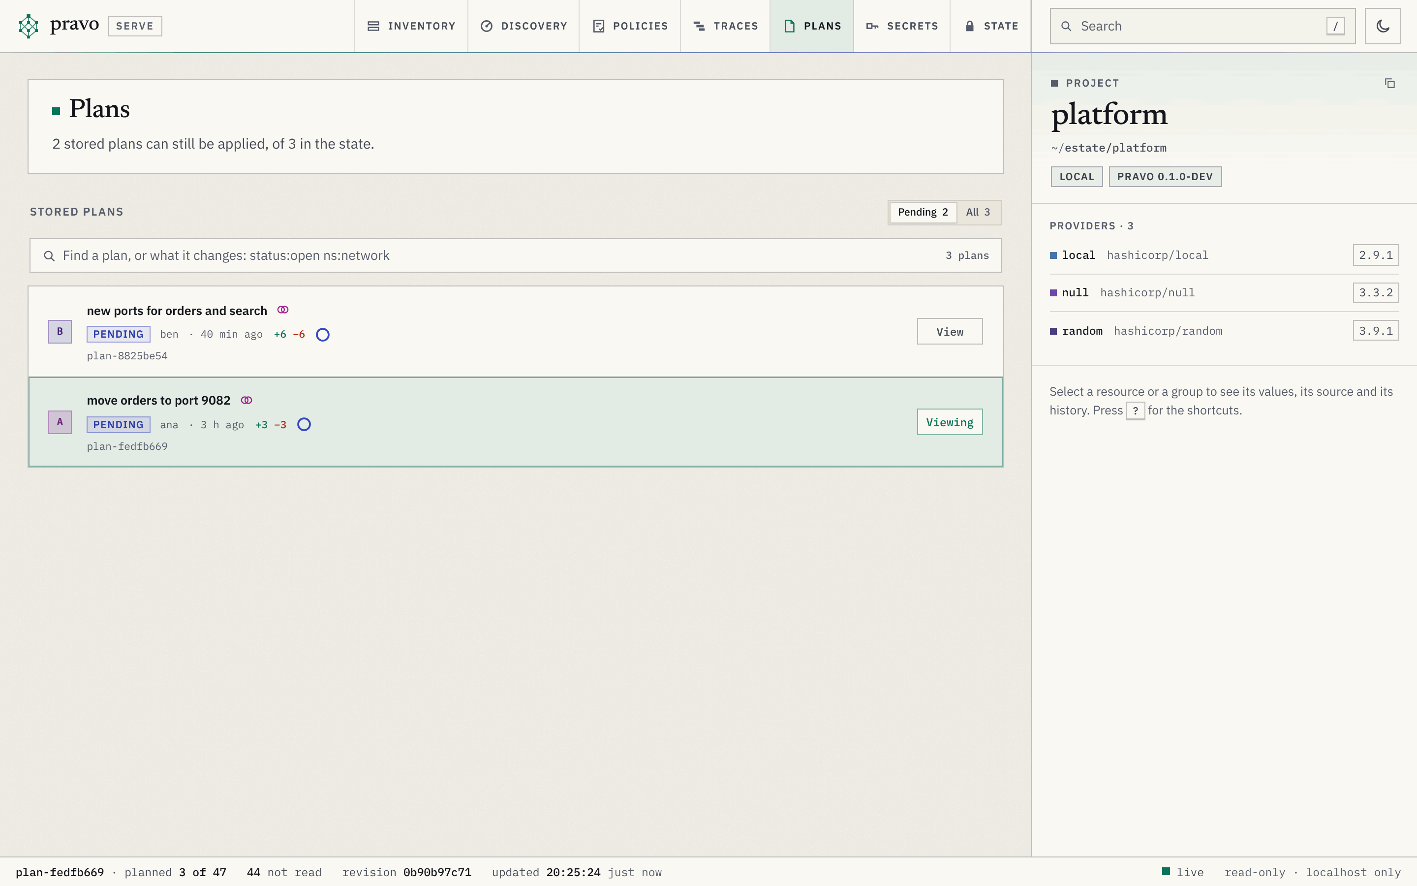Toggle dark mode with the moon icon
The image size is (1417, 886).
[1383, 26]
